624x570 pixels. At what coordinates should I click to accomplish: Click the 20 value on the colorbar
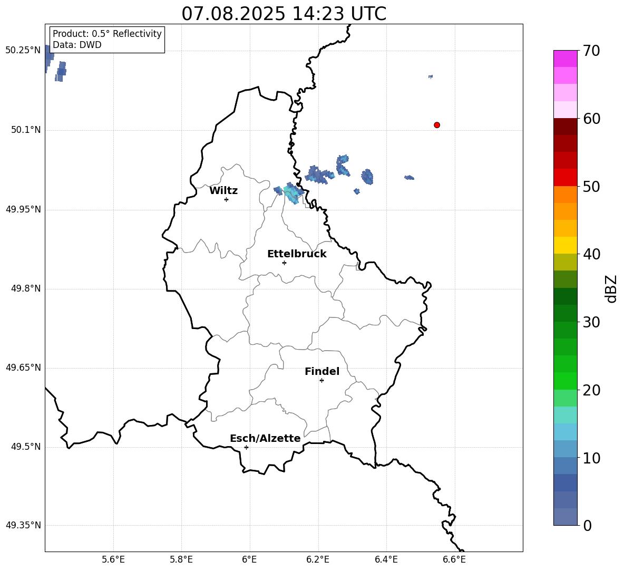pyautogui.click(x=591, y=390)
